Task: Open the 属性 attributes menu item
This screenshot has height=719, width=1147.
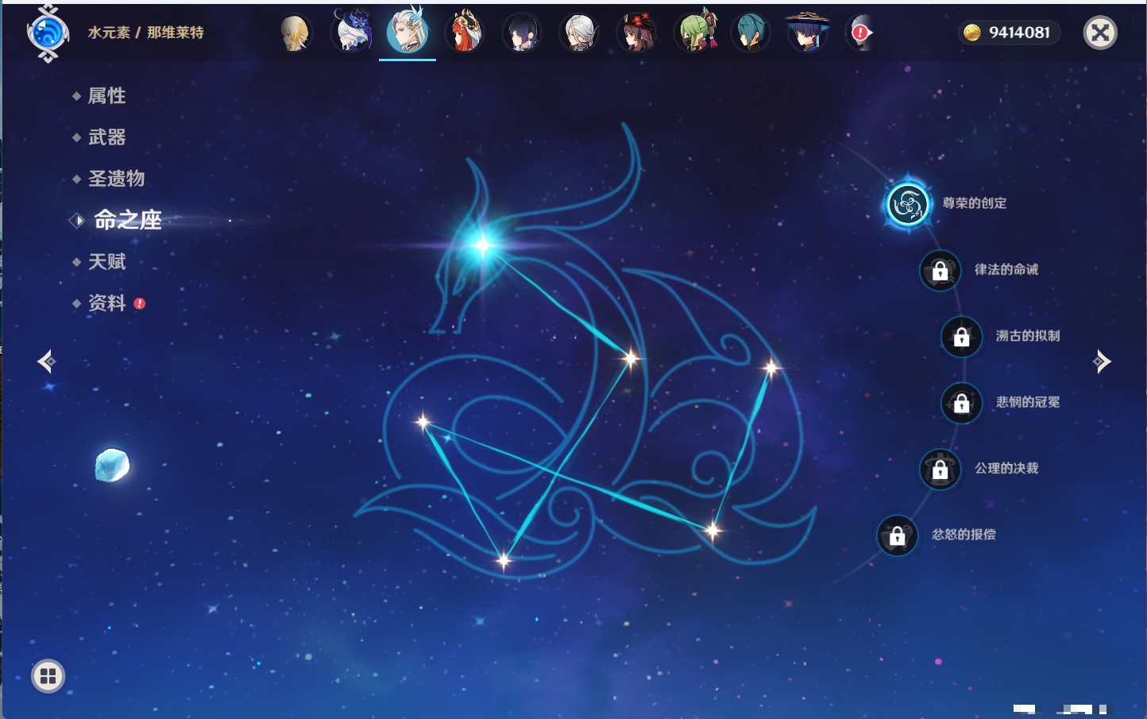Action: pos(106,96)
